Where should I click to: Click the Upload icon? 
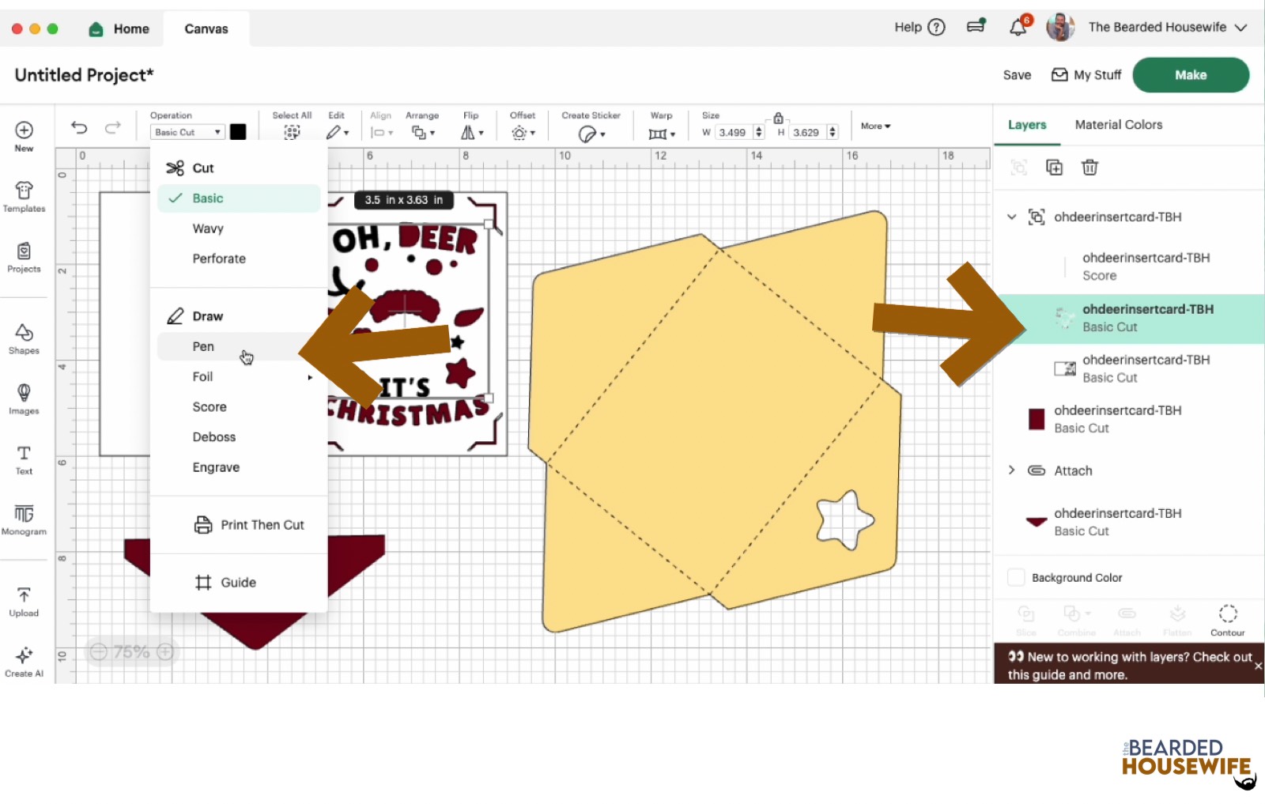click(x=24, y=601)
